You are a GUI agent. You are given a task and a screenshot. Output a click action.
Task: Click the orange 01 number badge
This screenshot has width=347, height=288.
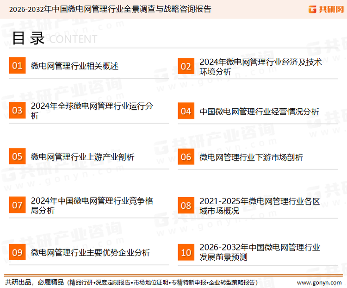tap(17, 65)
